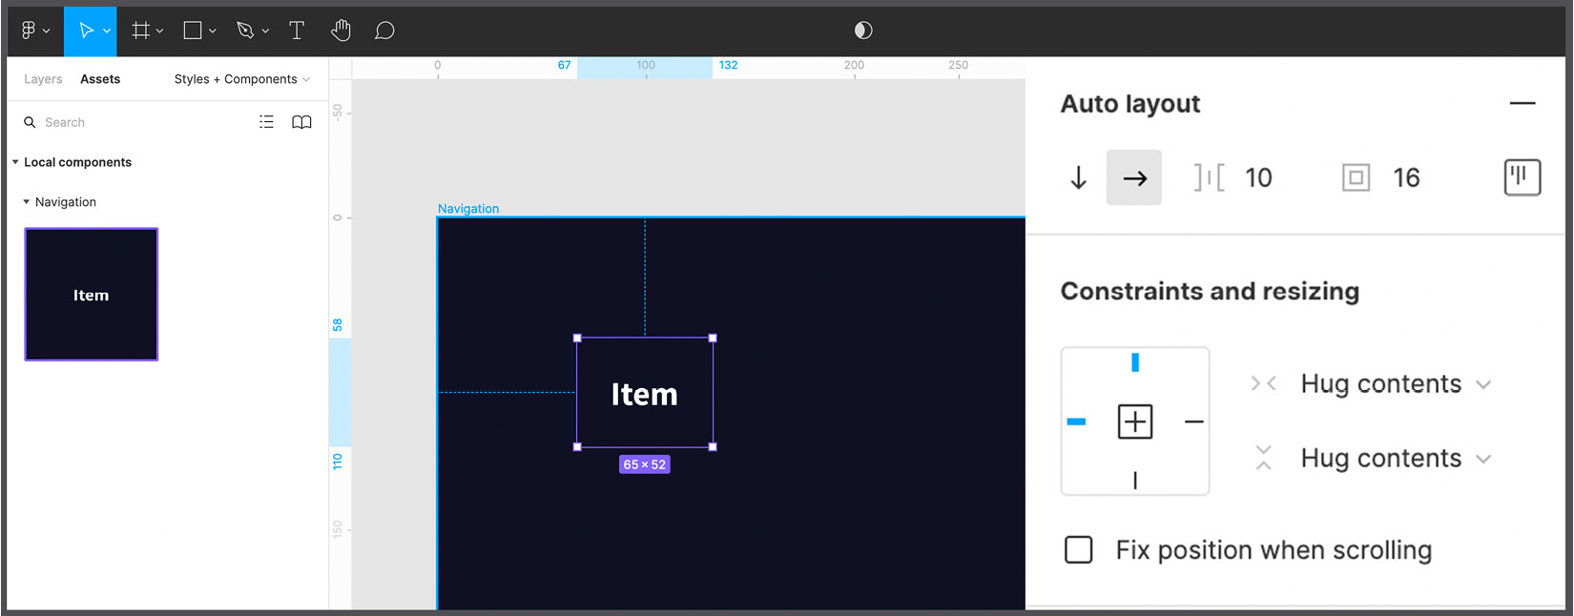
Task: Edit the padding value 16
Action: click(1406, 177)
